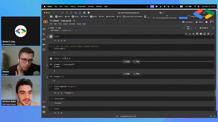Open more cell actions menu
The height and width of the screenshot is (122, 218).
[x=212, y=34]
